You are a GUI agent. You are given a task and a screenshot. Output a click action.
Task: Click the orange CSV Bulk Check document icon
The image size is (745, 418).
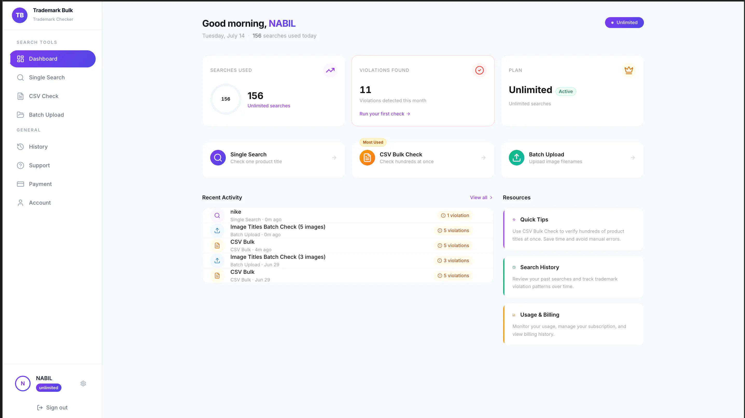point(367,158)
